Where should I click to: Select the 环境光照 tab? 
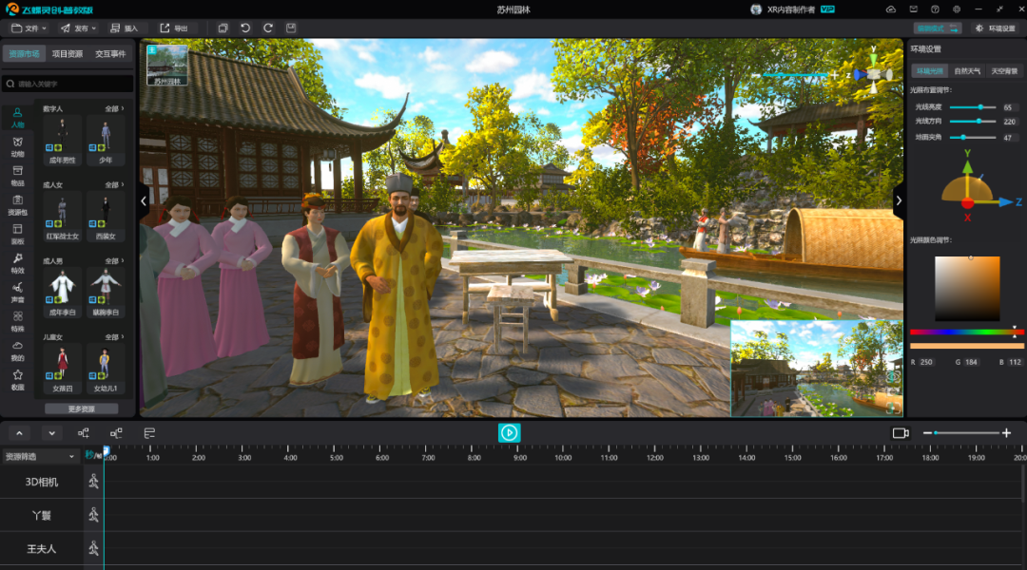click(929, 70)
